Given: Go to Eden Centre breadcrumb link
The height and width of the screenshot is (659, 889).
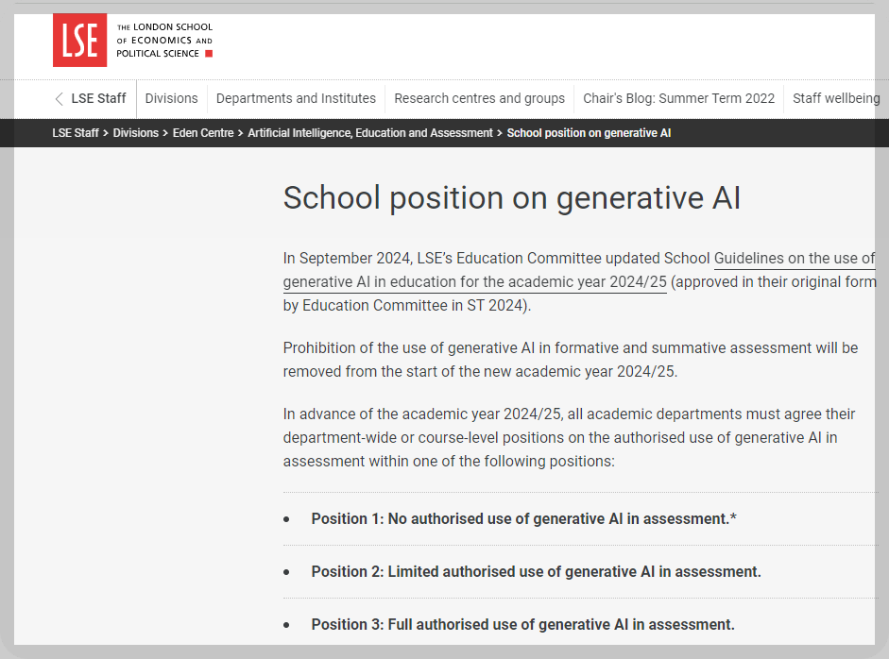Looking at the screenshot, I should (x=203, y=133).
